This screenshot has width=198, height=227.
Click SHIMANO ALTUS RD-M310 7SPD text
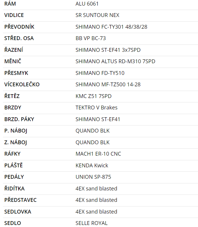115,61
